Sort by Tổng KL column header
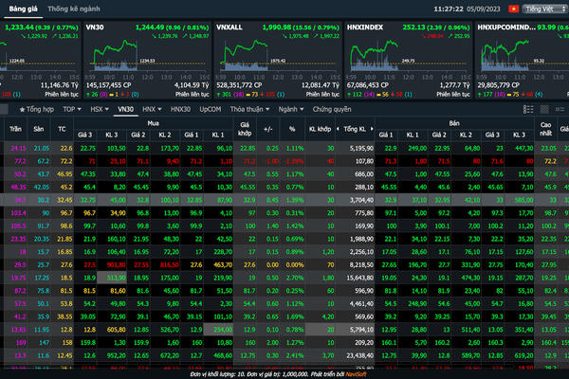This screenshot has width=569, height=379. pos(357,128)
